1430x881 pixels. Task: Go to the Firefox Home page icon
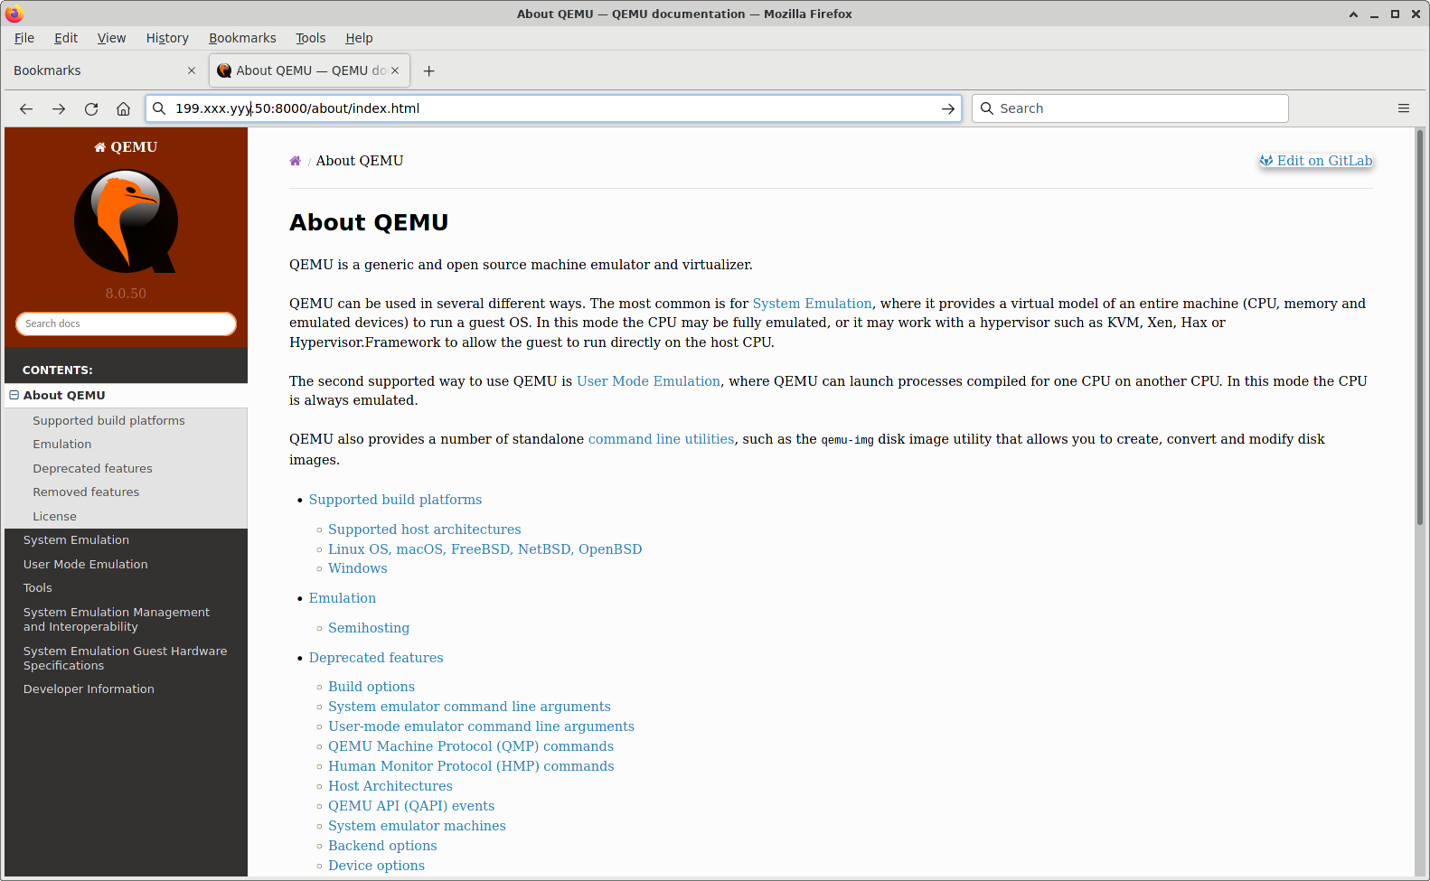123,108
